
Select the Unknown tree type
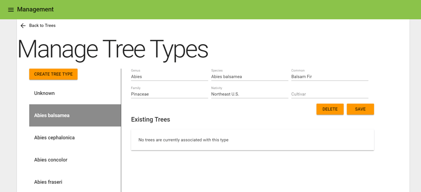[75, 93]
